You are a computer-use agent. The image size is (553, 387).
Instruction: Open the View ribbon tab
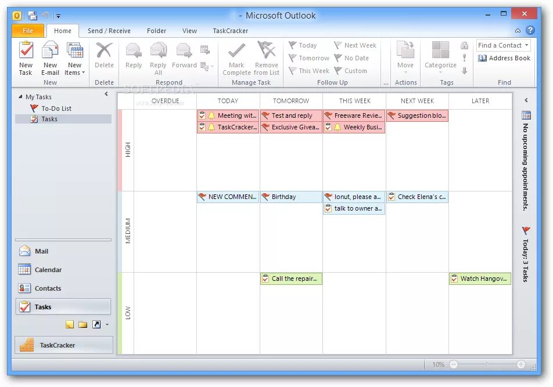(189, 31)
